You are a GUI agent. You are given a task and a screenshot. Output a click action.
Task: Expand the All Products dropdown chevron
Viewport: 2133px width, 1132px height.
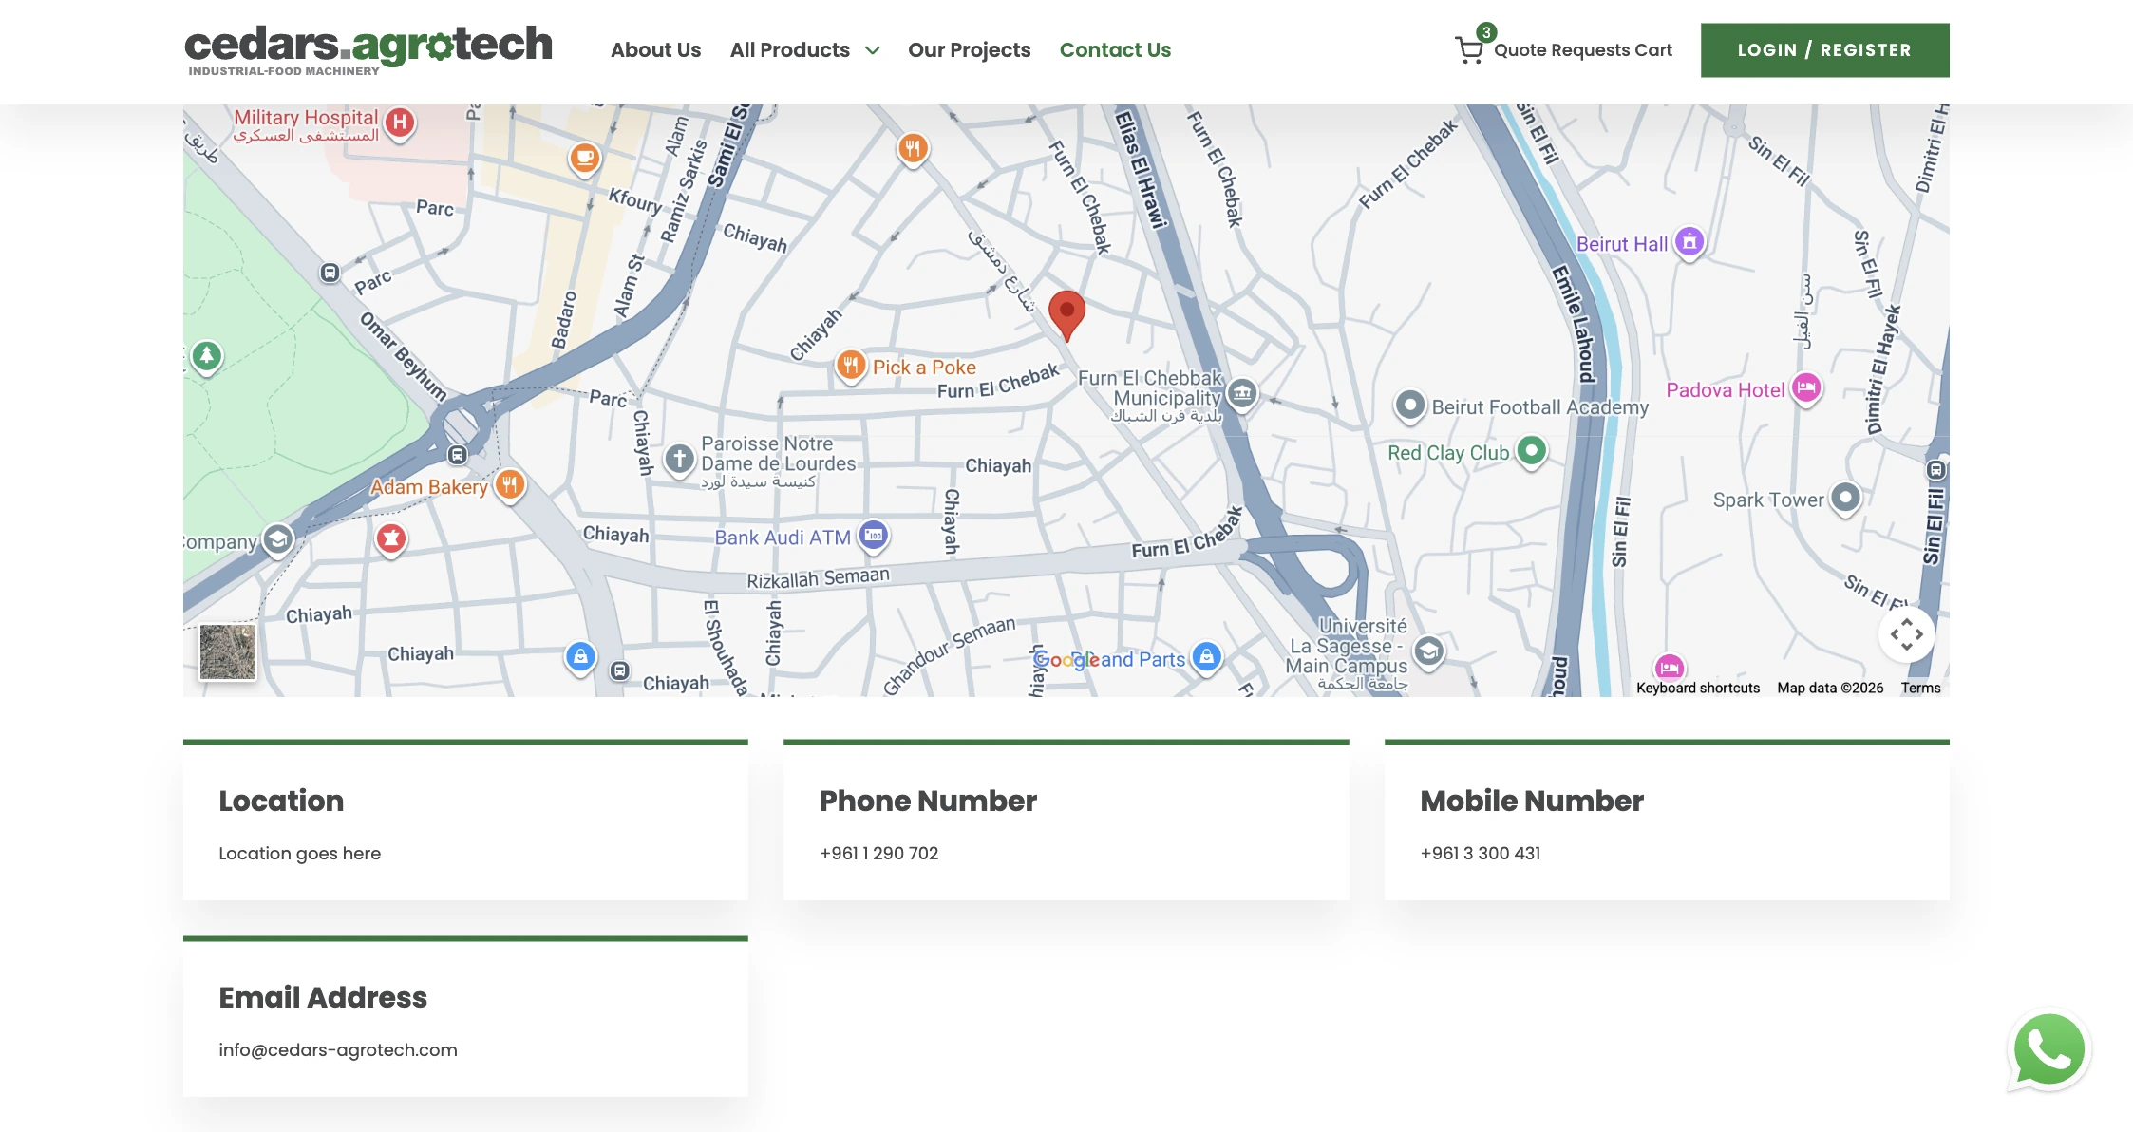[x=873, y=50]
